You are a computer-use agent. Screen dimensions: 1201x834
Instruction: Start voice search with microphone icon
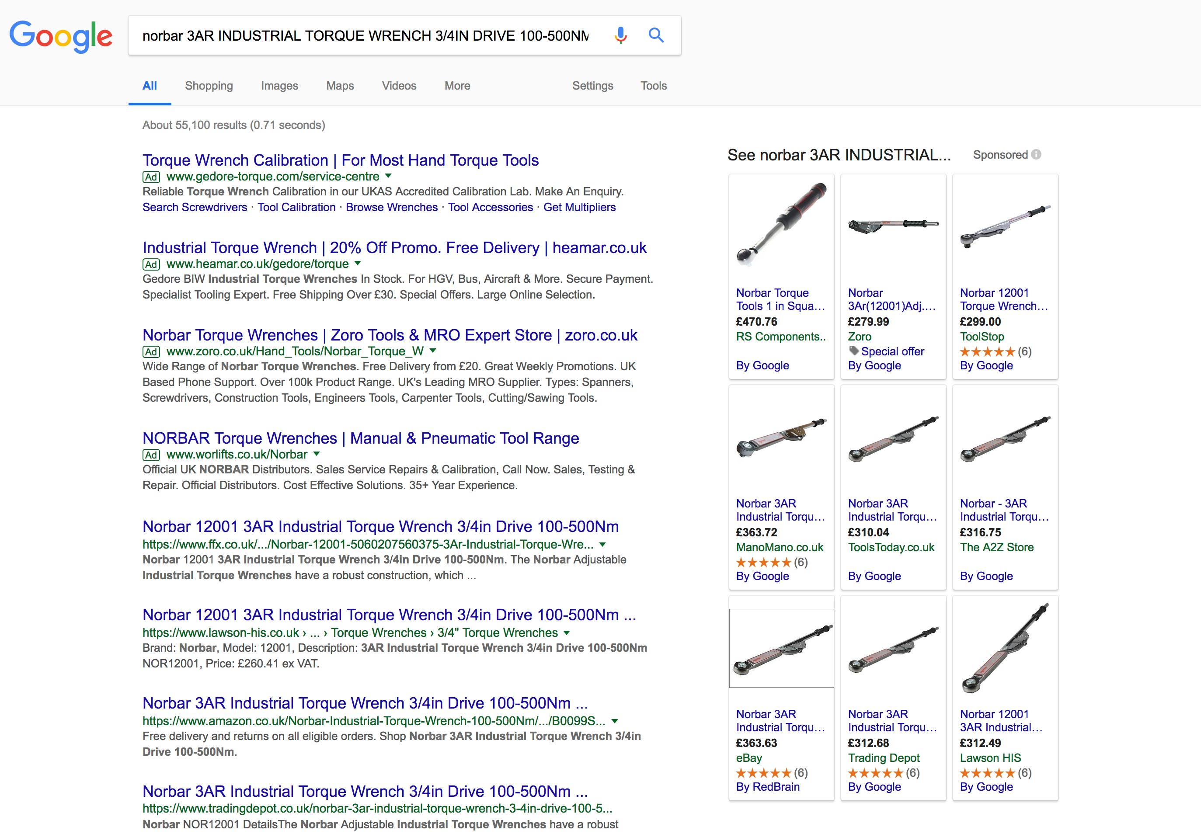(x=620, y=35)
